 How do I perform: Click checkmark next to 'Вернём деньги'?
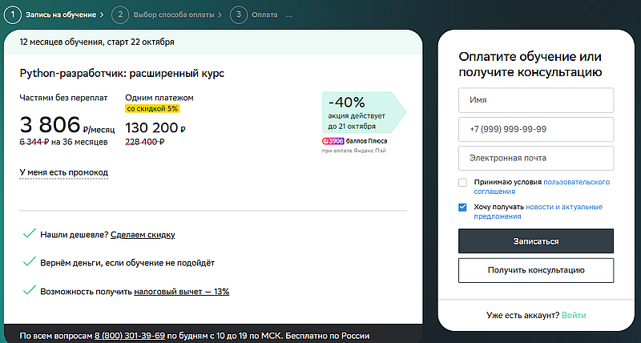point(29,262)
